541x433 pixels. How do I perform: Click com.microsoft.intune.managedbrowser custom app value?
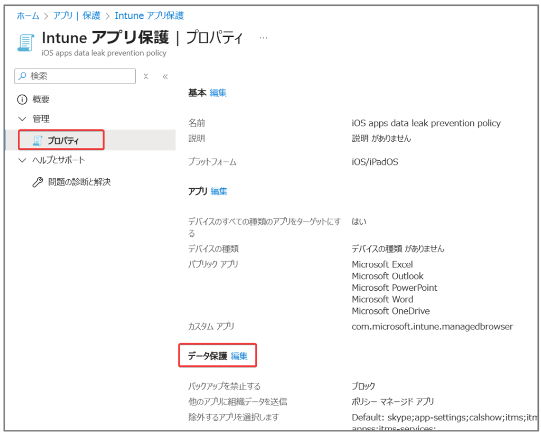432,327
